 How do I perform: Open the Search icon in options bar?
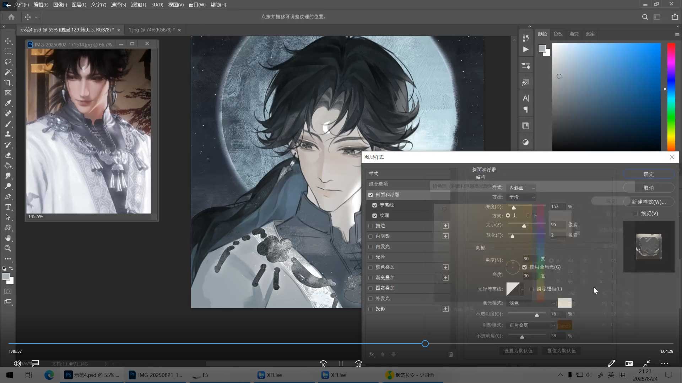(645, 17)
